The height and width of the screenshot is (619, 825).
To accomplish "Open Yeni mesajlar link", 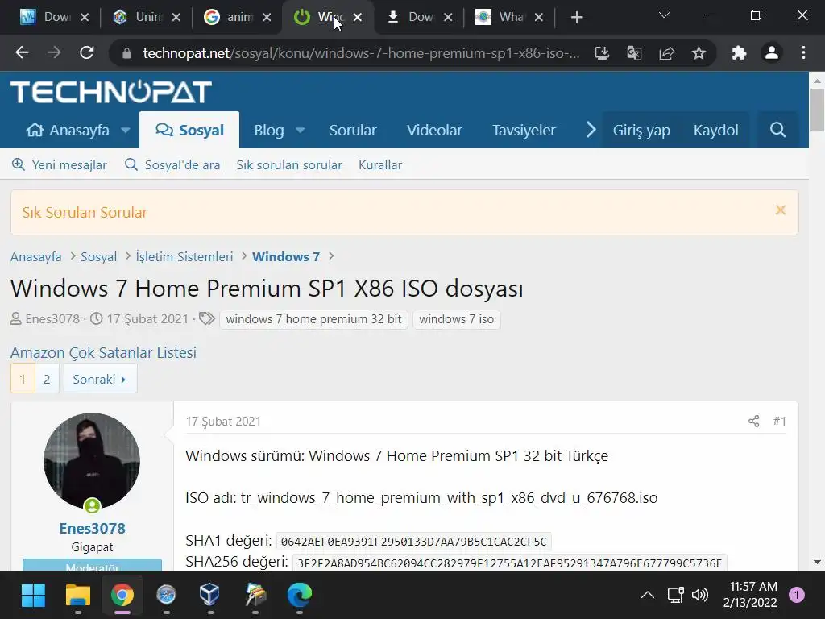I will coord(60,164).
